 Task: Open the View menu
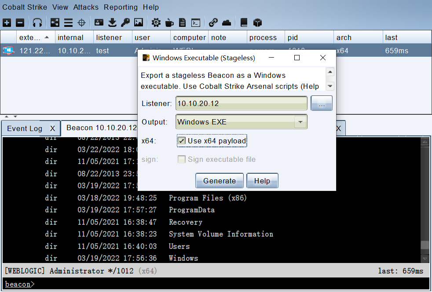click(60, 7)
